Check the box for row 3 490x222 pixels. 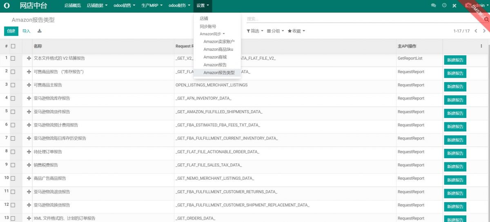[13, 85]
